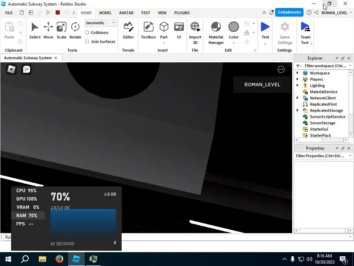Open the FILE menu

9,13
